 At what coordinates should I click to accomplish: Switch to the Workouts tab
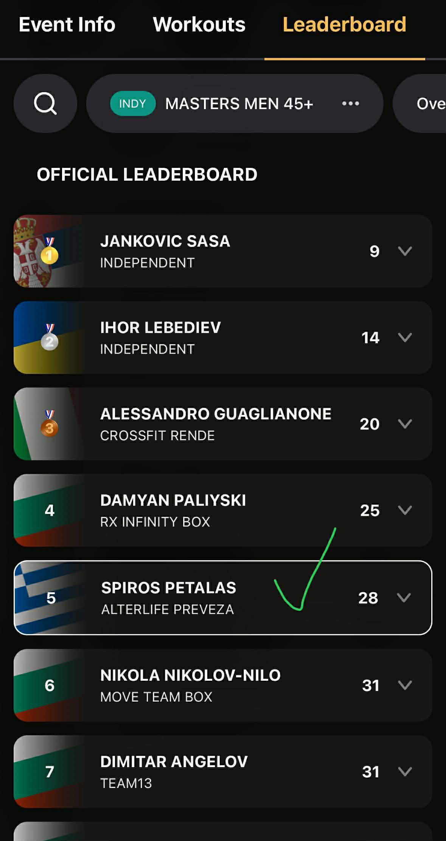(x=199, y=25)
